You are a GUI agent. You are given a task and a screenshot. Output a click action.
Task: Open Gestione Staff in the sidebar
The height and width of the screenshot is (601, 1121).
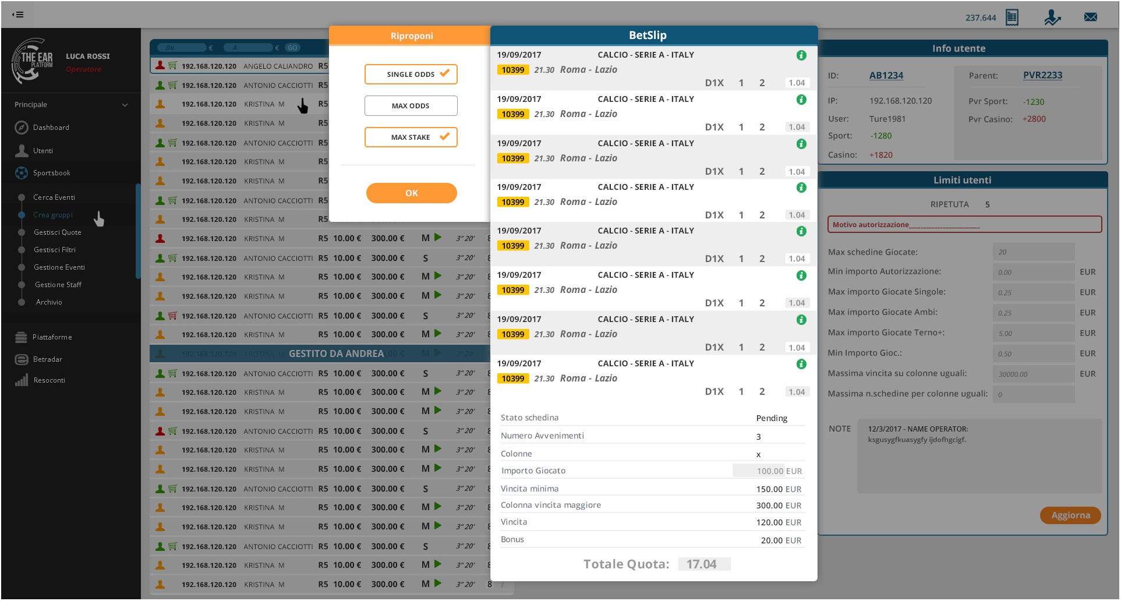tap(58, 285)
